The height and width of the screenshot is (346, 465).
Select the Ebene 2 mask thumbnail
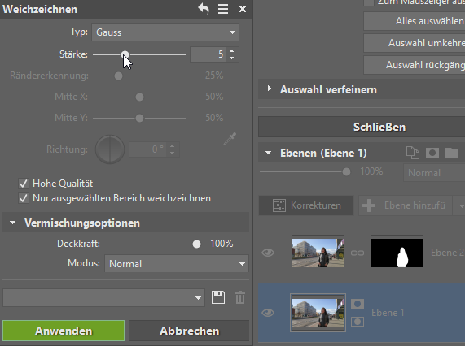(x=397, y=253)
